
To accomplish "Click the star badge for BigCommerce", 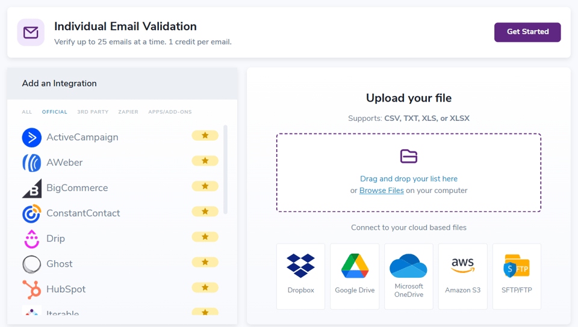I will [205, 186].
